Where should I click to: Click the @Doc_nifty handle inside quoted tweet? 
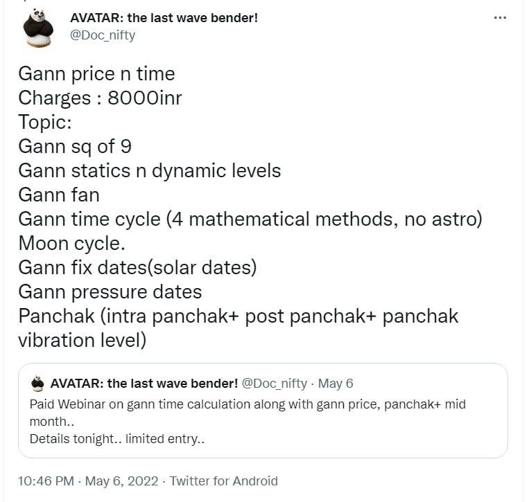pos(275,384)
